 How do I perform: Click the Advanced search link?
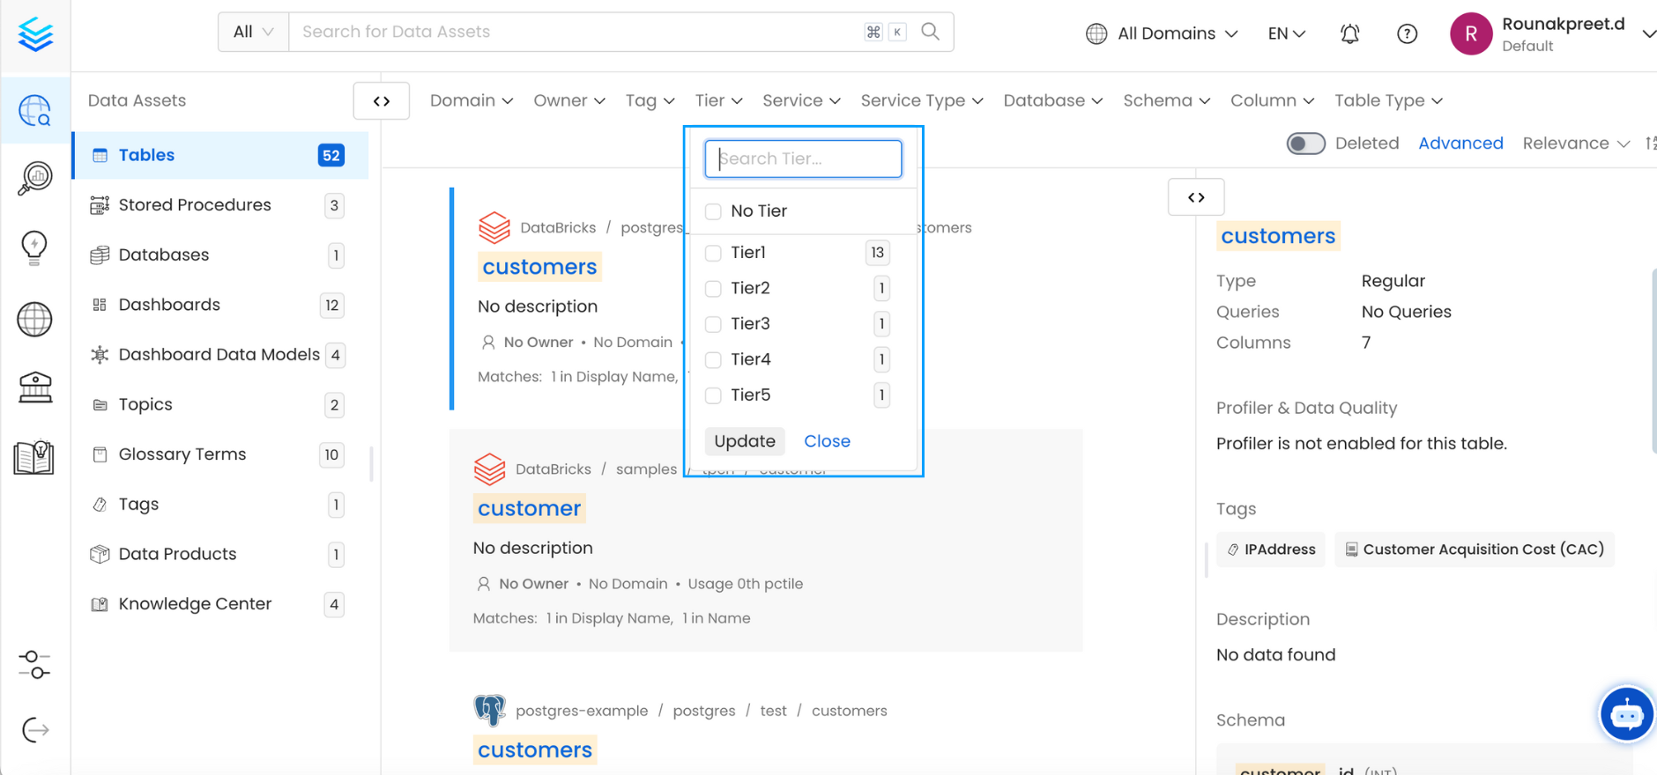pos(1460,144)
